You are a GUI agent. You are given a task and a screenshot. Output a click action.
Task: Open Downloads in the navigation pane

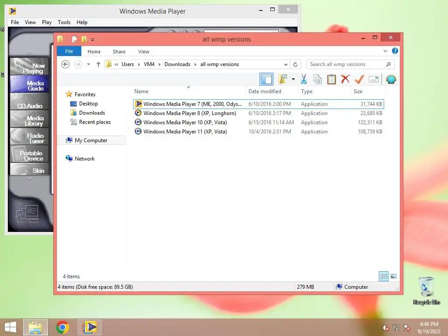point(92,113)
